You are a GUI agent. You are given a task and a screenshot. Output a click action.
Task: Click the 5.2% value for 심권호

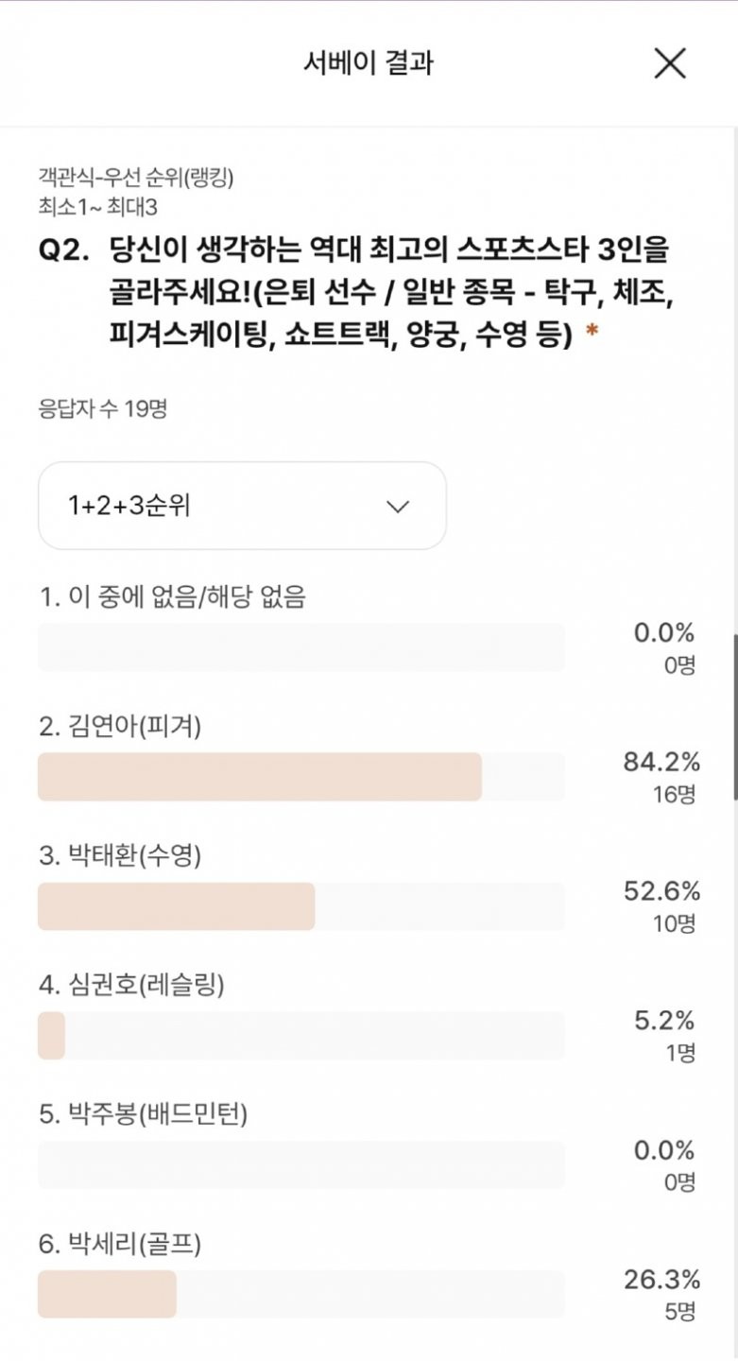(x=665, y=1021)
